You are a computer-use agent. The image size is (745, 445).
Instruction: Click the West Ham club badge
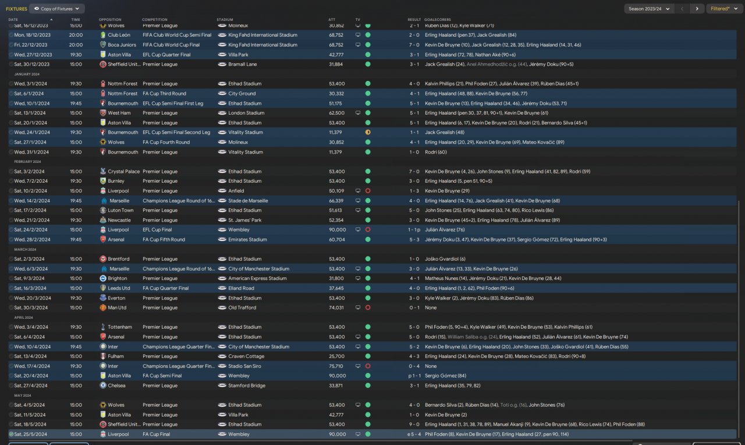point(103,113)
